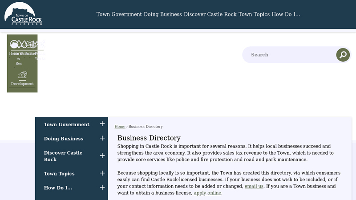
Task: Expand Town Topics plus in sidebar
Action: click(x=102, y=173)
